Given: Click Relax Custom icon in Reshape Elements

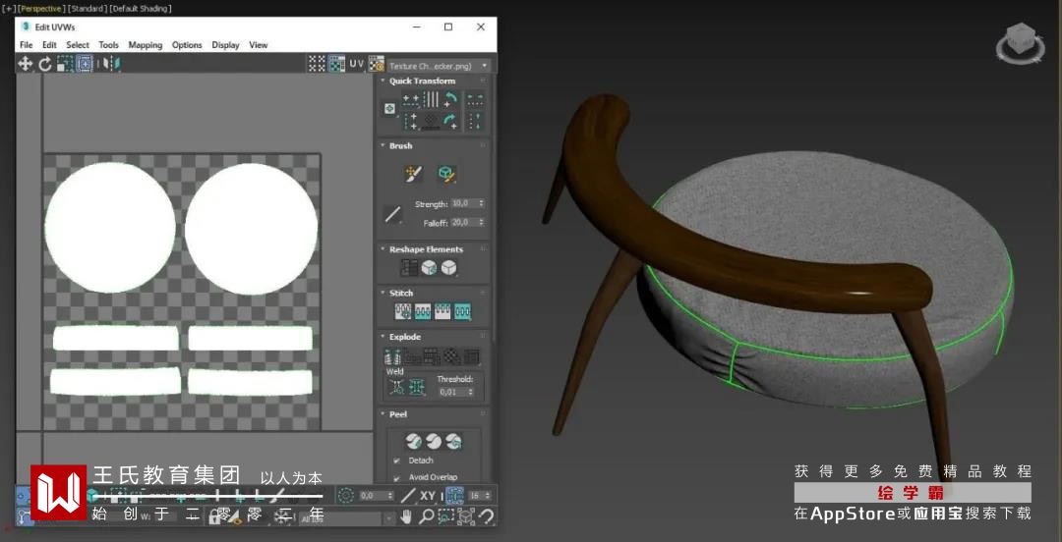Looking at the screenshot, I should (448, 268).
